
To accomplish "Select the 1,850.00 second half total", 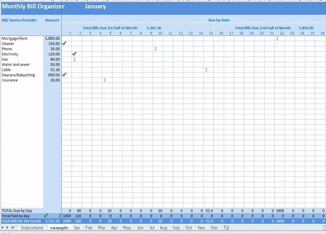I will 306,28.
